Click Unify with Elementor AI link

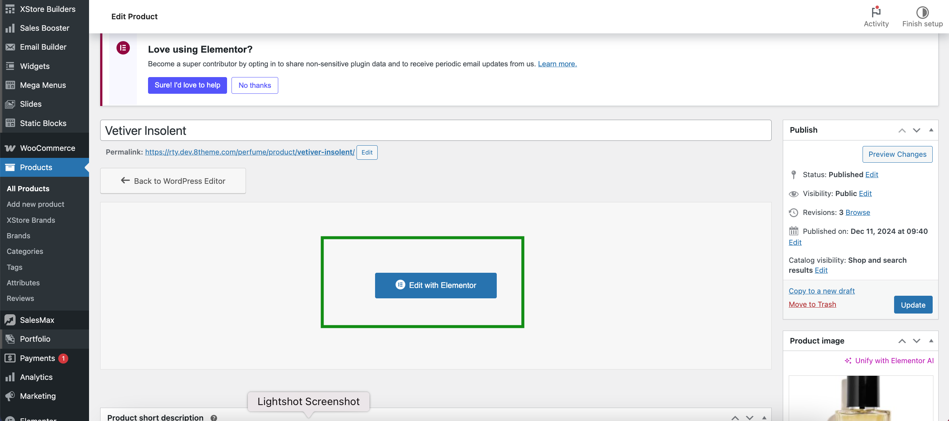pyautogui.click(x=894, y=361)
